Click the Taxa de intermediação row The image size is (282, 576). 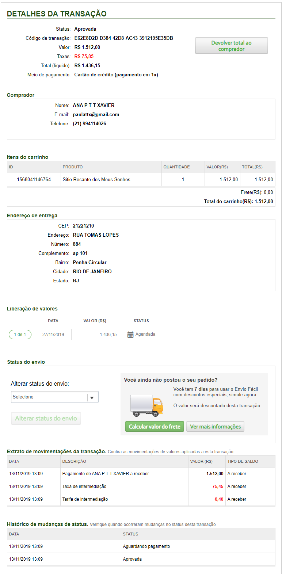point(84,487)
